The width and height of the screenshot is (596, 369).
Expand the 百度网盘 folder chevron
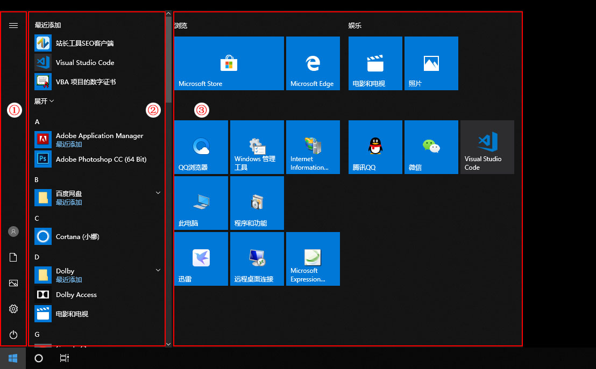[158, 193]
